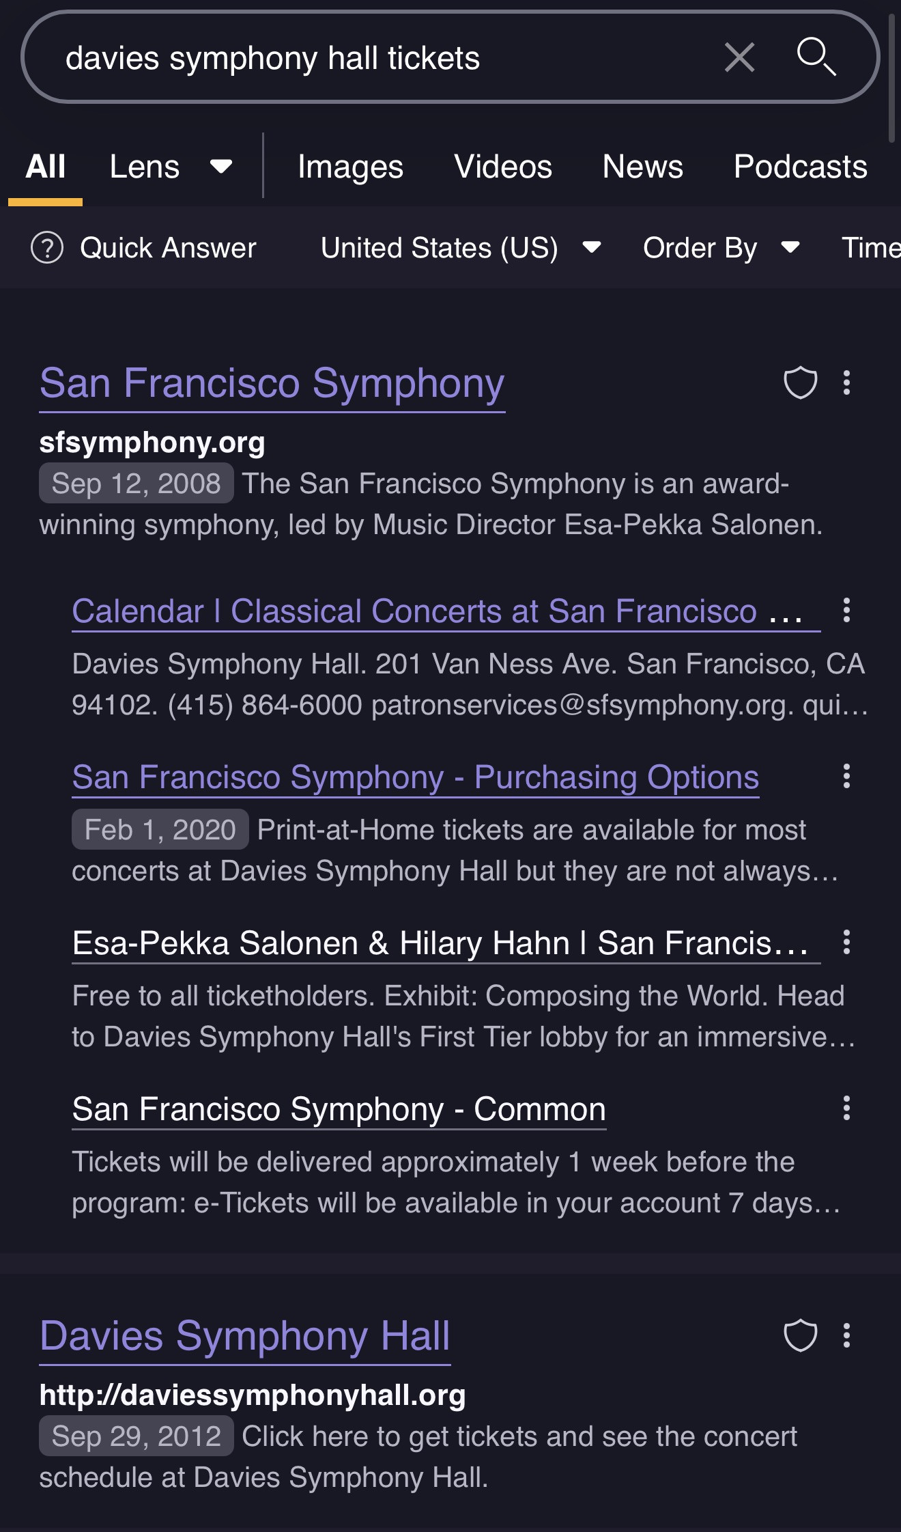
Task: Switch to the News tab
Action: tap(642, 167)
